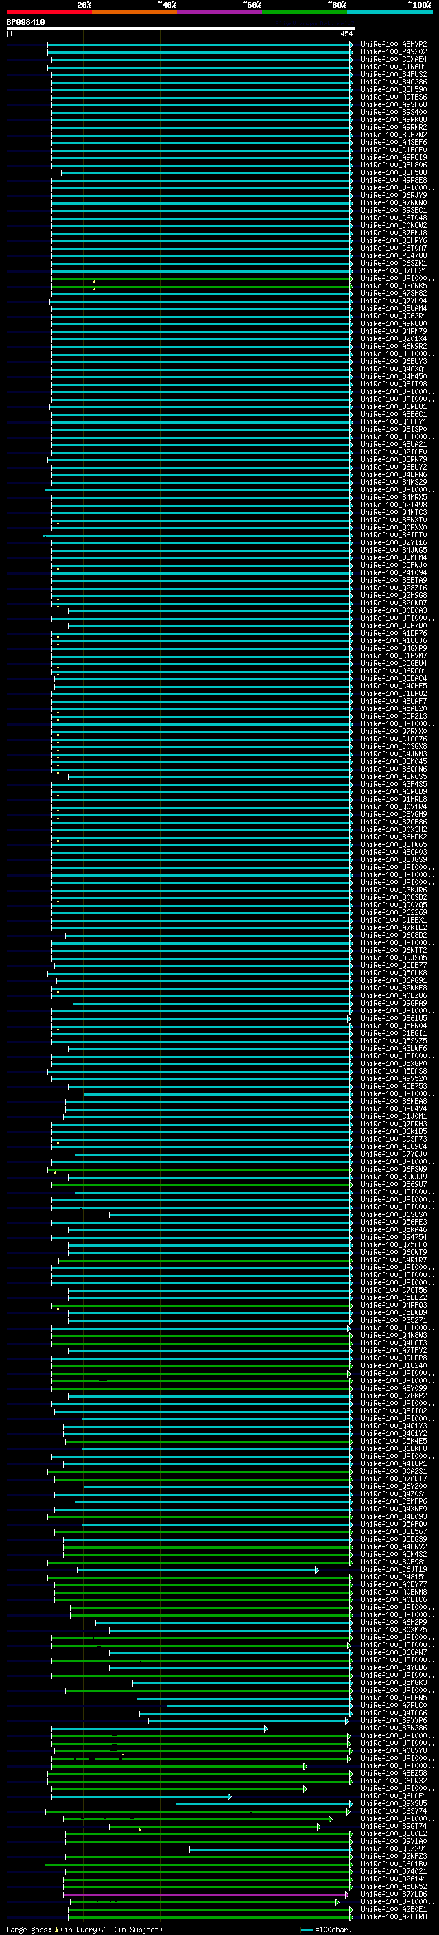Open hit UniRef100_B6RB81
This screenshot has width=439, height=1935.
click(393, 406)
